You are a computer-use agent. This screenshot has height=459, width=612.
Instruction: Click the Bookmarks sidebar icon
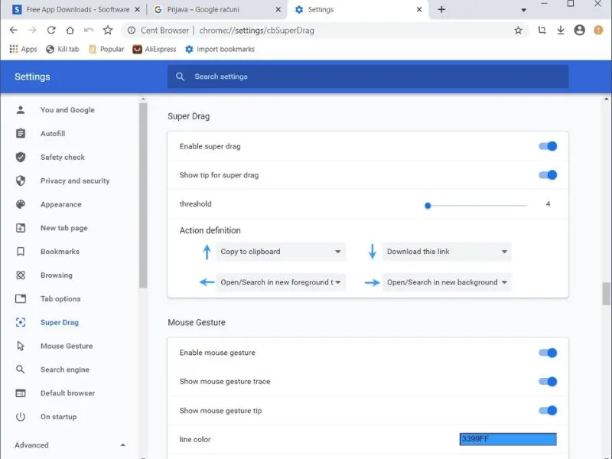(x=21, y=252)
